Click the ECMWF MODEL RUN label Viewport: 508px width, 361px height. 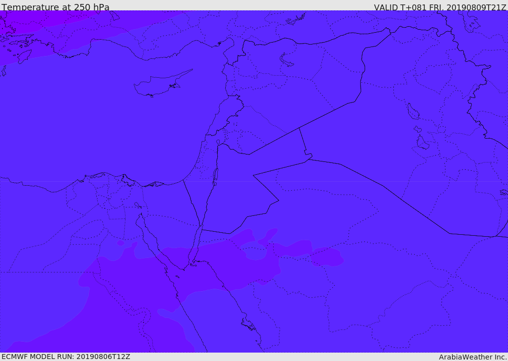[x=66, y=357]
